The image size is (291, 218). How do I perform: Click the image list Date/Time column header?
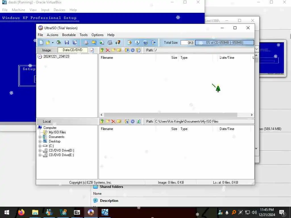point(234,58)
